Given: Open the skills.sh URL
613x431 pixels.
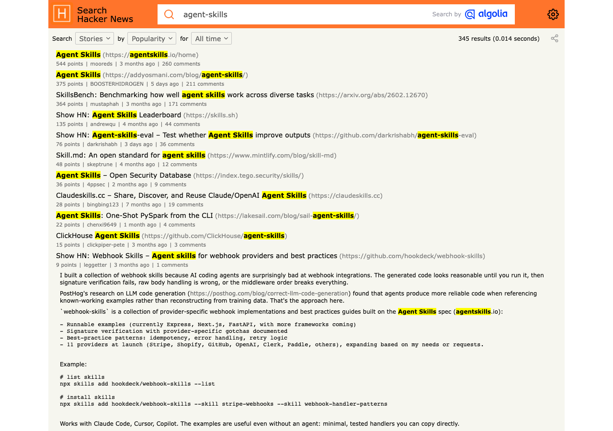Looking at the screenshot, I should (211, 115).
